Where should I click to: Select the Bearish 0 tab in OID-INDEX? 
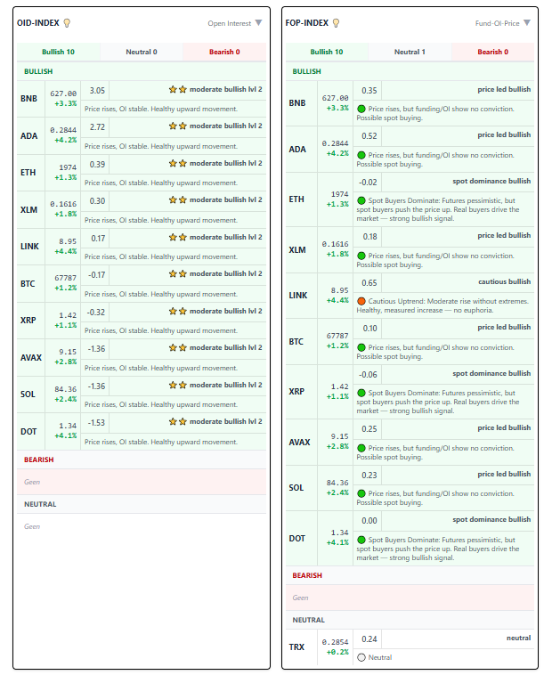tap(224, 52)
